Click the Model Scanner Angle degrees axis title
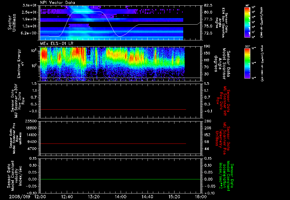290x200 pixels. 222,64
